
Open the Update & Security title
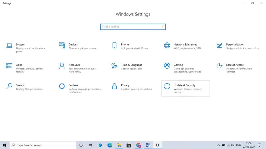pyautogui.click(x=184, y=85)
